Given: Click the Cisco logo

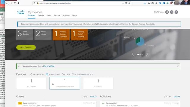Looking at the screenshot, I should point(20,12).
